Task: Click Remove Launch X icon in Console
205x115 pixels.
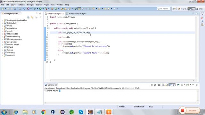Action: 155,85
